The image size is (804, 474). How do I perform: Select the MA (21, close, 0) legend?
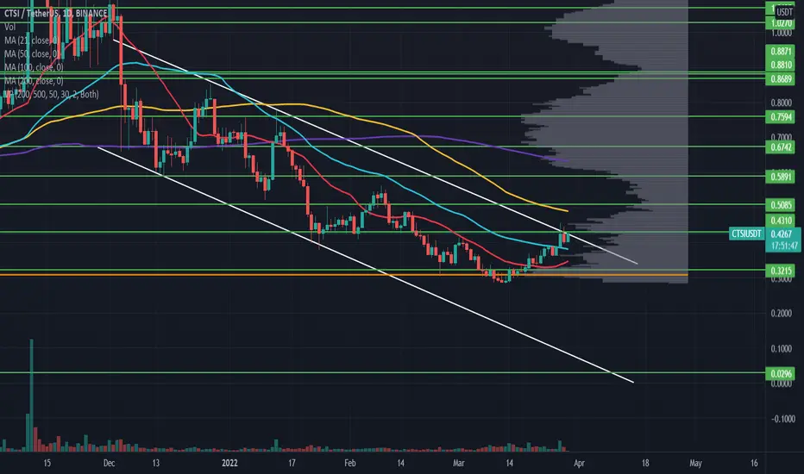point(31,40)
